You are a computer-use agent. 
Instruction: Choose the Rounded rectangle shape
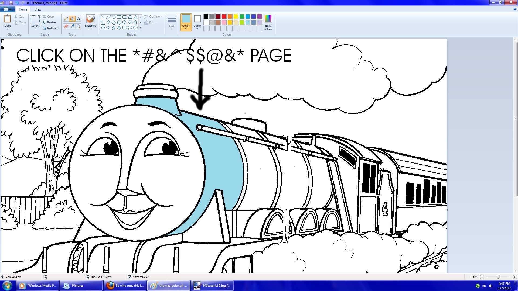[x=124, y=17]
